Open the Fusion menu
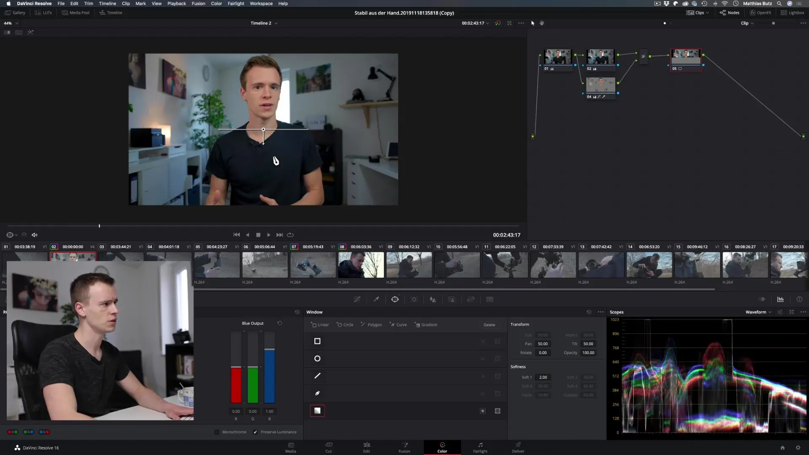Image resolution: width=809 pixels, height=455 pixels. (198, 3)
